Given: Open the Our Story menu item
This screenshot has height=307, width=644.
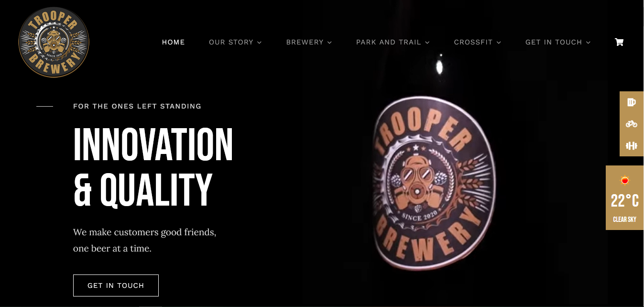Looking at the screenshot, I should click(x=231, y=42).
